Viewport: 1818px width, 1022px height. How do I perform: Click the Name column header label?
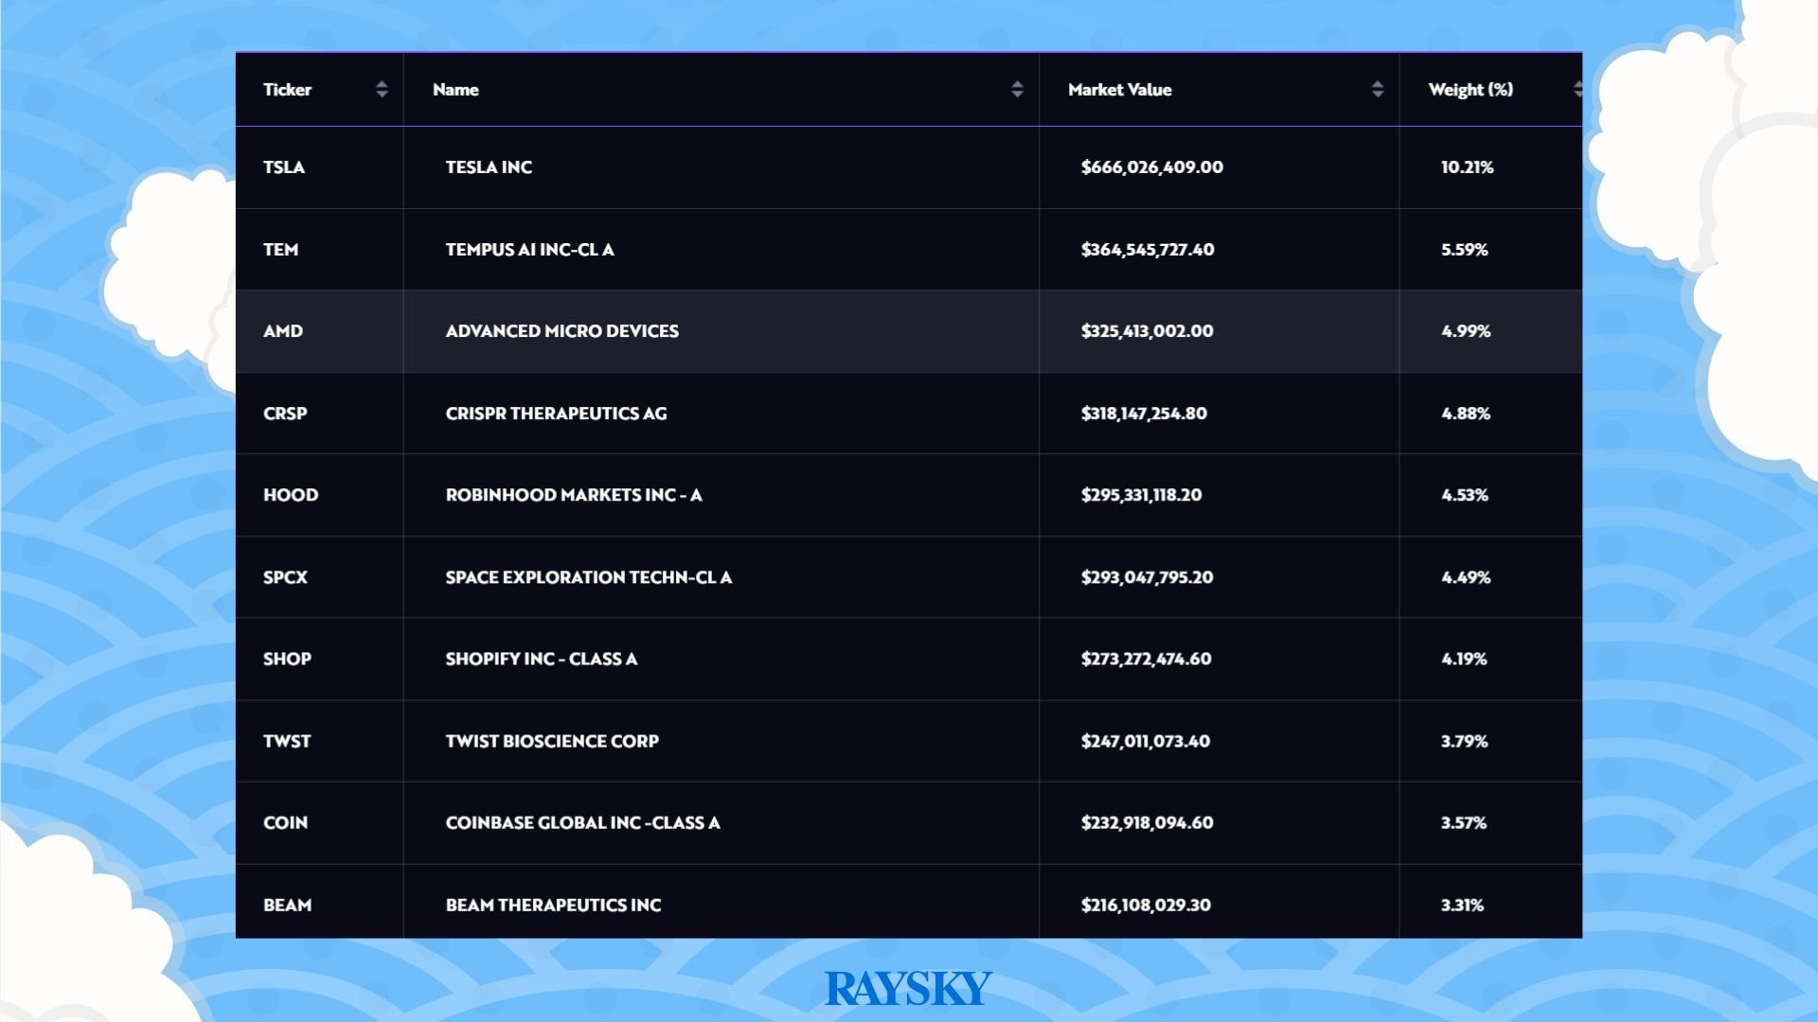(455, 90)
